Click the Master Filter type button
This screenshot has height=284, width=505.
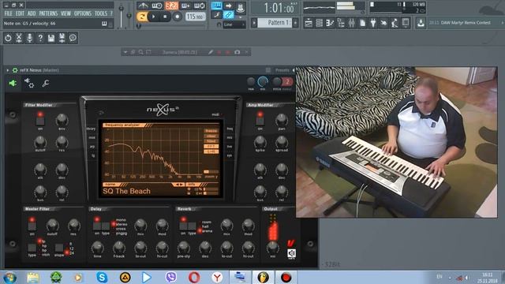(32, 248)
